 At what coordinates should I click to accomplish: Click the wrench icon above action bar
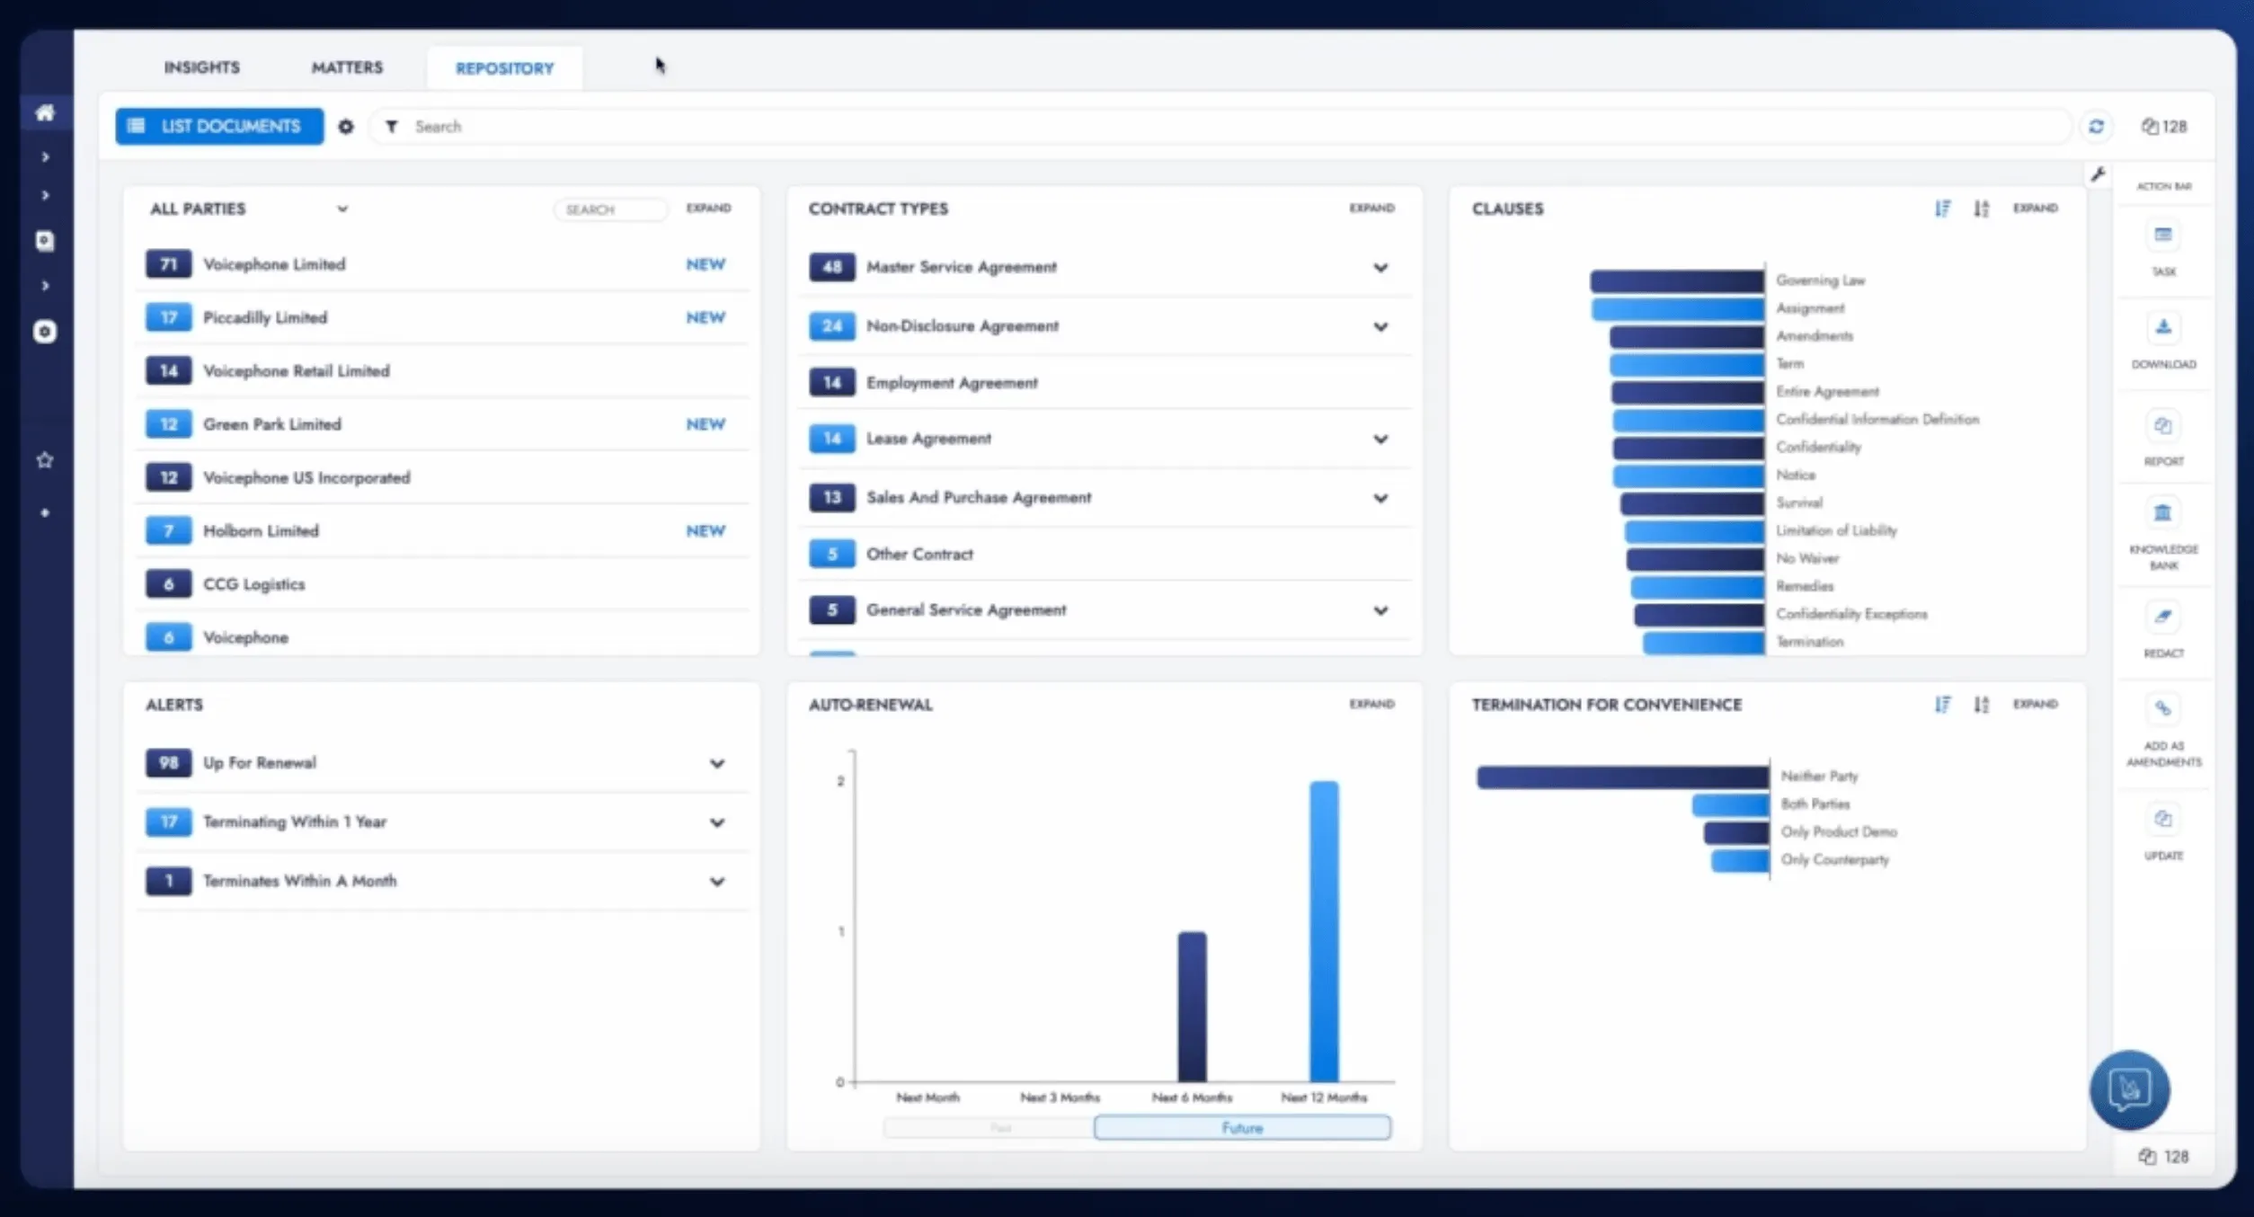pyautogui.click(x=2098, y=174)
